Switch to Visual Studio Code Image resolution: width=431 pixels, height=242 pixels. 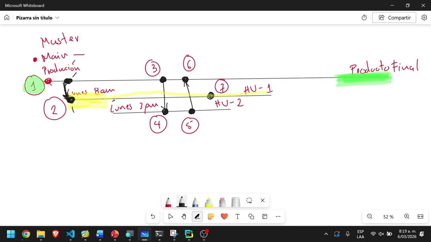coord(70,234)
